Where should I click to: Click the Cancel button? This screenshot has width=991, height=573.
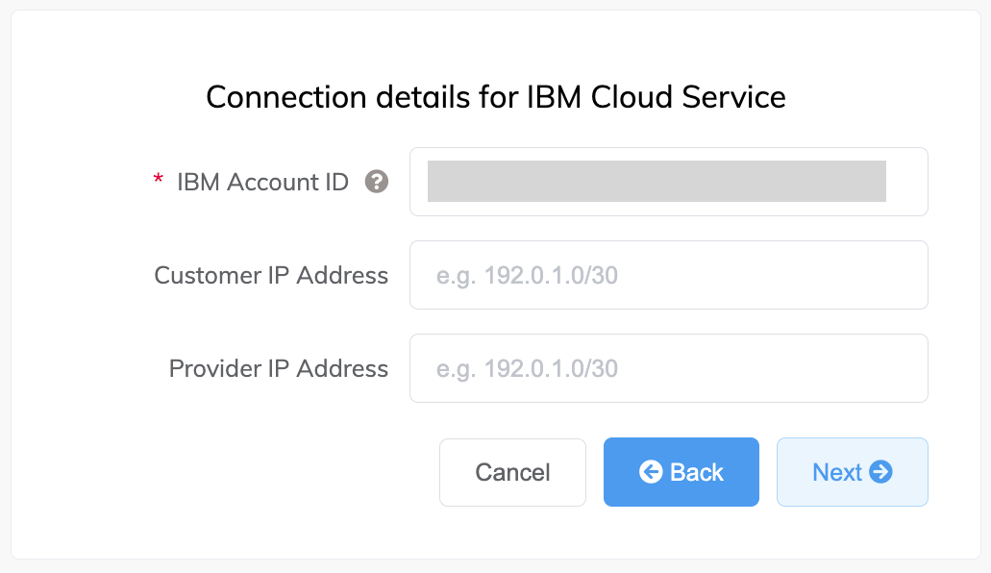[x=512, y=471]
